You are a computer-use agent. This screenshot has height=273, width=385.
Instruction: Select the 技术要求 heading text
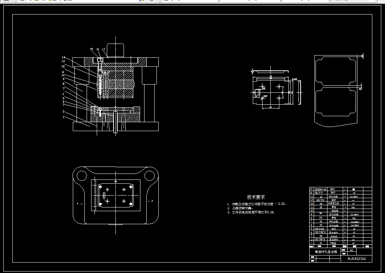click(256, 197)
